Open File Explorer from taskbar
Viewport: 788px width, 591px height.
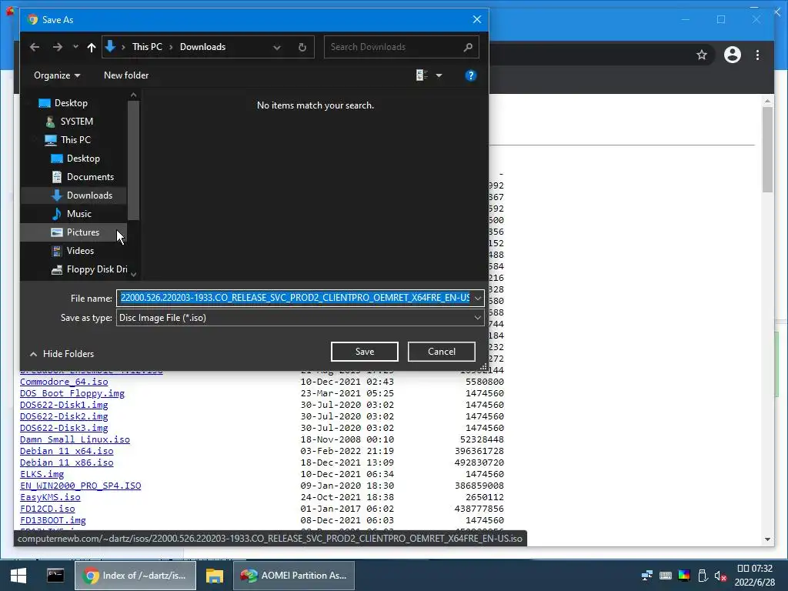(215, 576)
